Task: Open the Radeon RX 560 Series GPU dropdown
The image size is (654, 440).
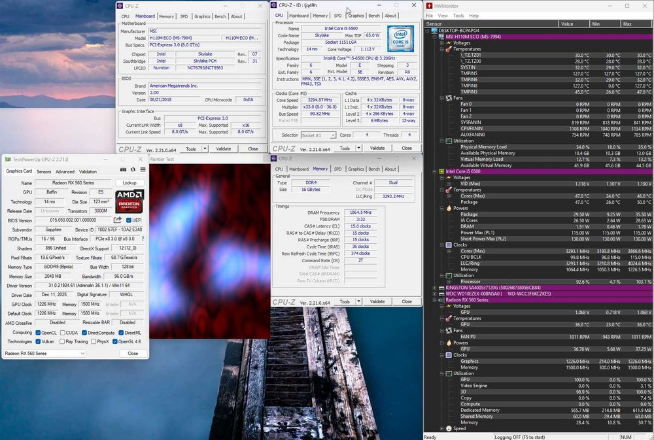Action: (44, 353)
